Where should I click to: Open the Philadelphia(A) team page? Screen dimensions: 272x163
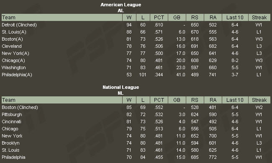(x=17, y=75)
